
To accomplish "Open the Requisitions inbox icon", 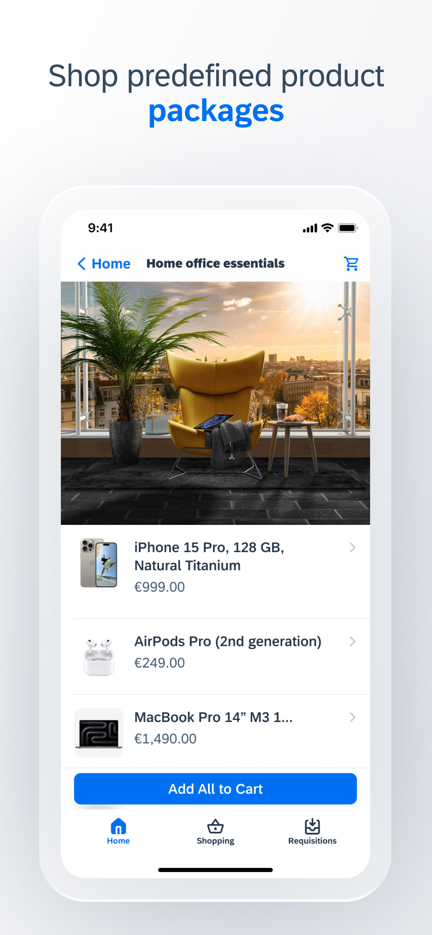I will pos(312,826).
